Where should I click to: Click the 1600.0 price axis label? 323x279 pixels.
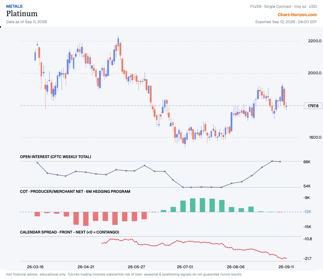[315, 137]
